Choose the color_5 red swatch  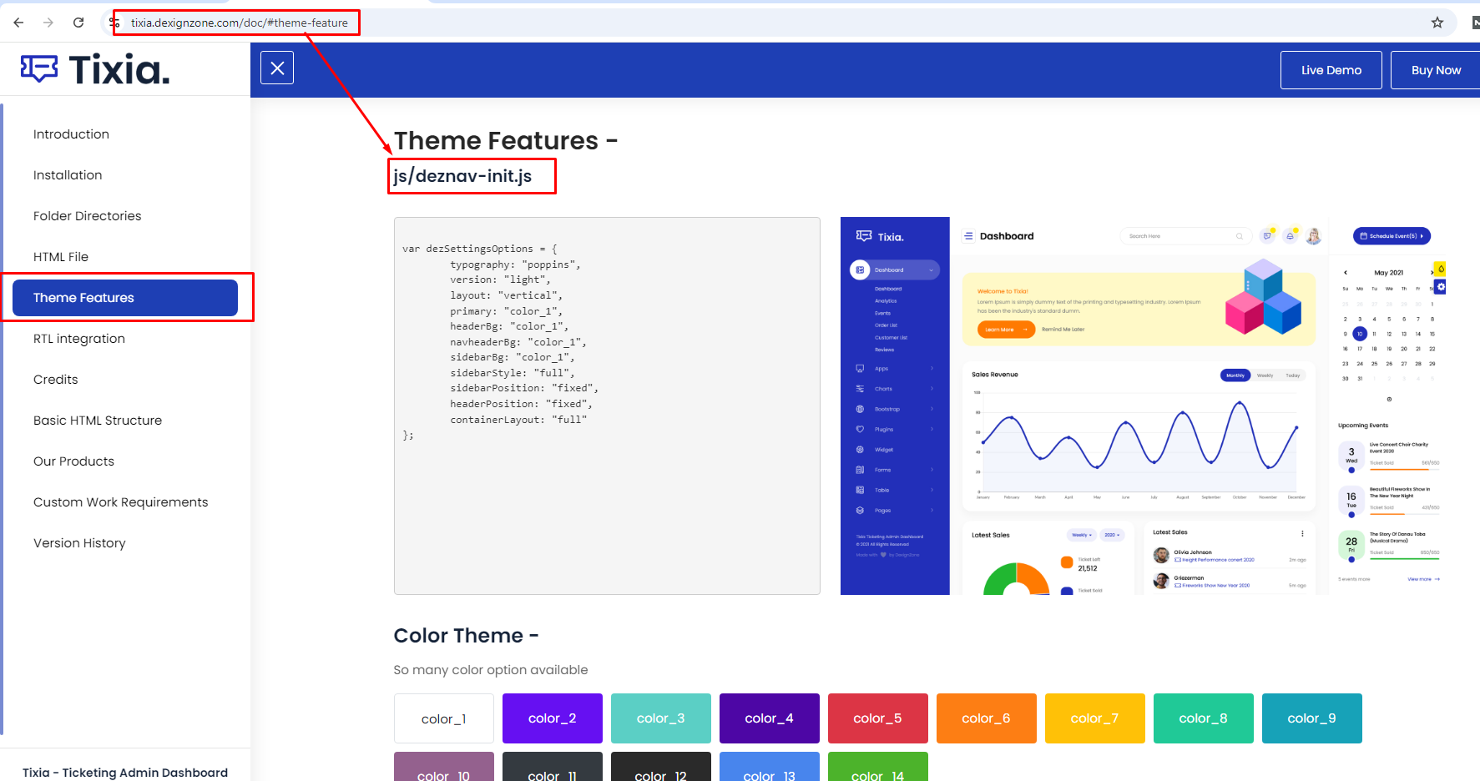[878, 718]
